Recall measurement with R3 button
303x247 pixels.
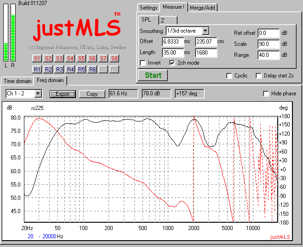pos(59,69)
